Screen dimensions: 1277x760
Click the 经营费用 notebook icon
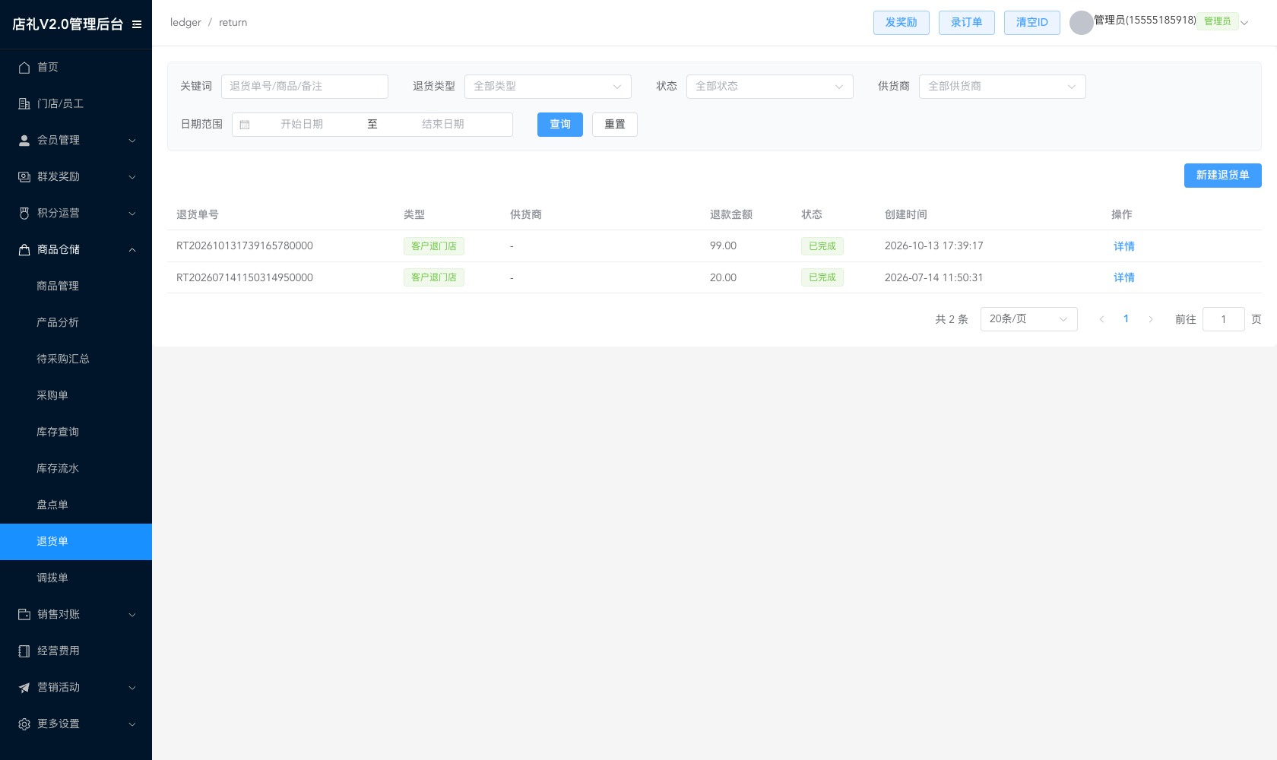click(24, 651)
